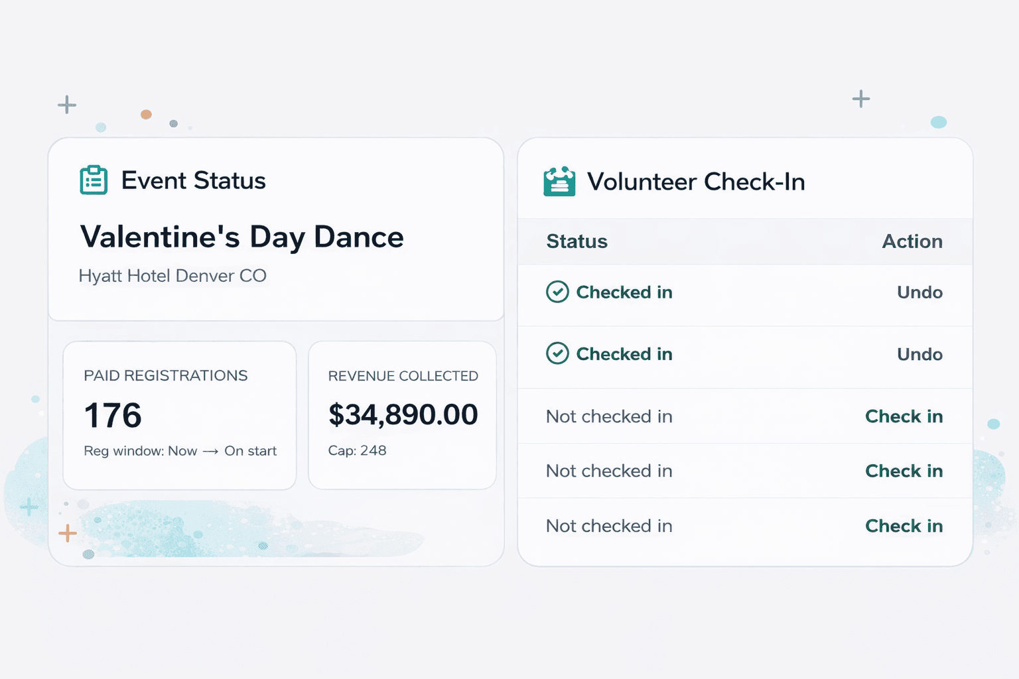Image resolution: width=1019 pixels, height=679 pixels.
Task: Click the arrow in the Reg window line
Action: pos(210,452)
